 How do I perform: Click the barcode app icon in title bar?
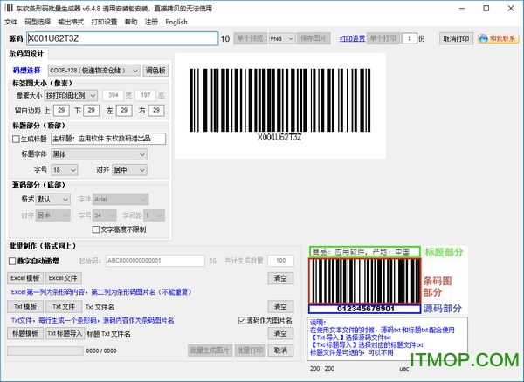(9, 8)
